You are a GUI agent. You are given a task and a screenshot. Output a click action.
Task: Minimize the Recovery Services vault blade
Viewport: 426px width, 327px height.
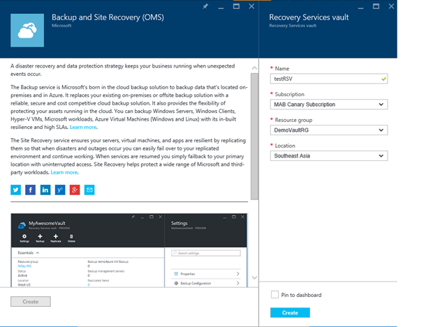361,7
